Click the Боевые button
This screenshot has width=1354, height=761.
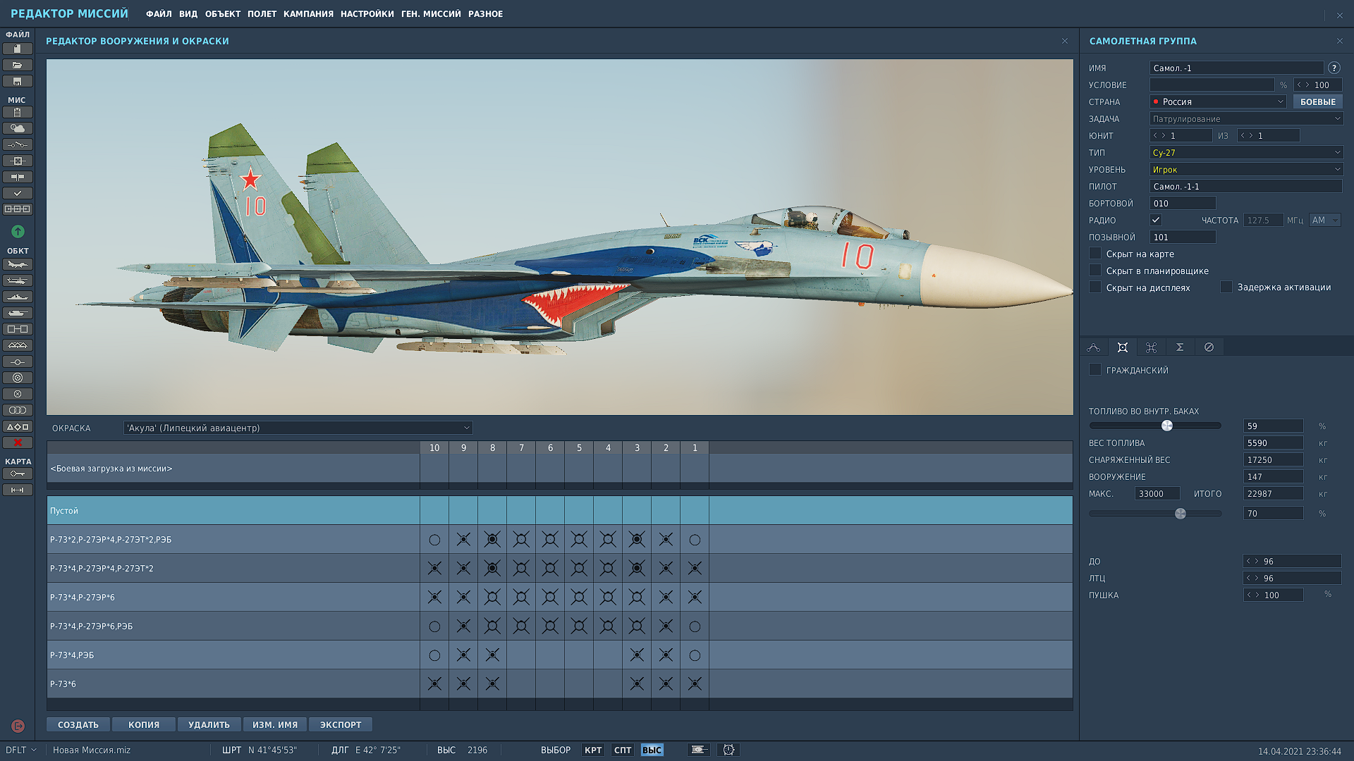point(1318,101)
